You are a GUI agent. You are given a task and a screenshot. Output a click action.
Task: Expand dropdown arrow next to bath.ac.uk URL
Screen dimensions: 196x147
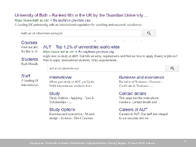click(x=51, y=20)
